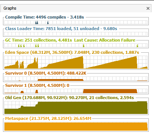The image size is (154, 134).
Task: Click the Class Loader Time graph
Action: pyautogui.click(x=76, y=34)
